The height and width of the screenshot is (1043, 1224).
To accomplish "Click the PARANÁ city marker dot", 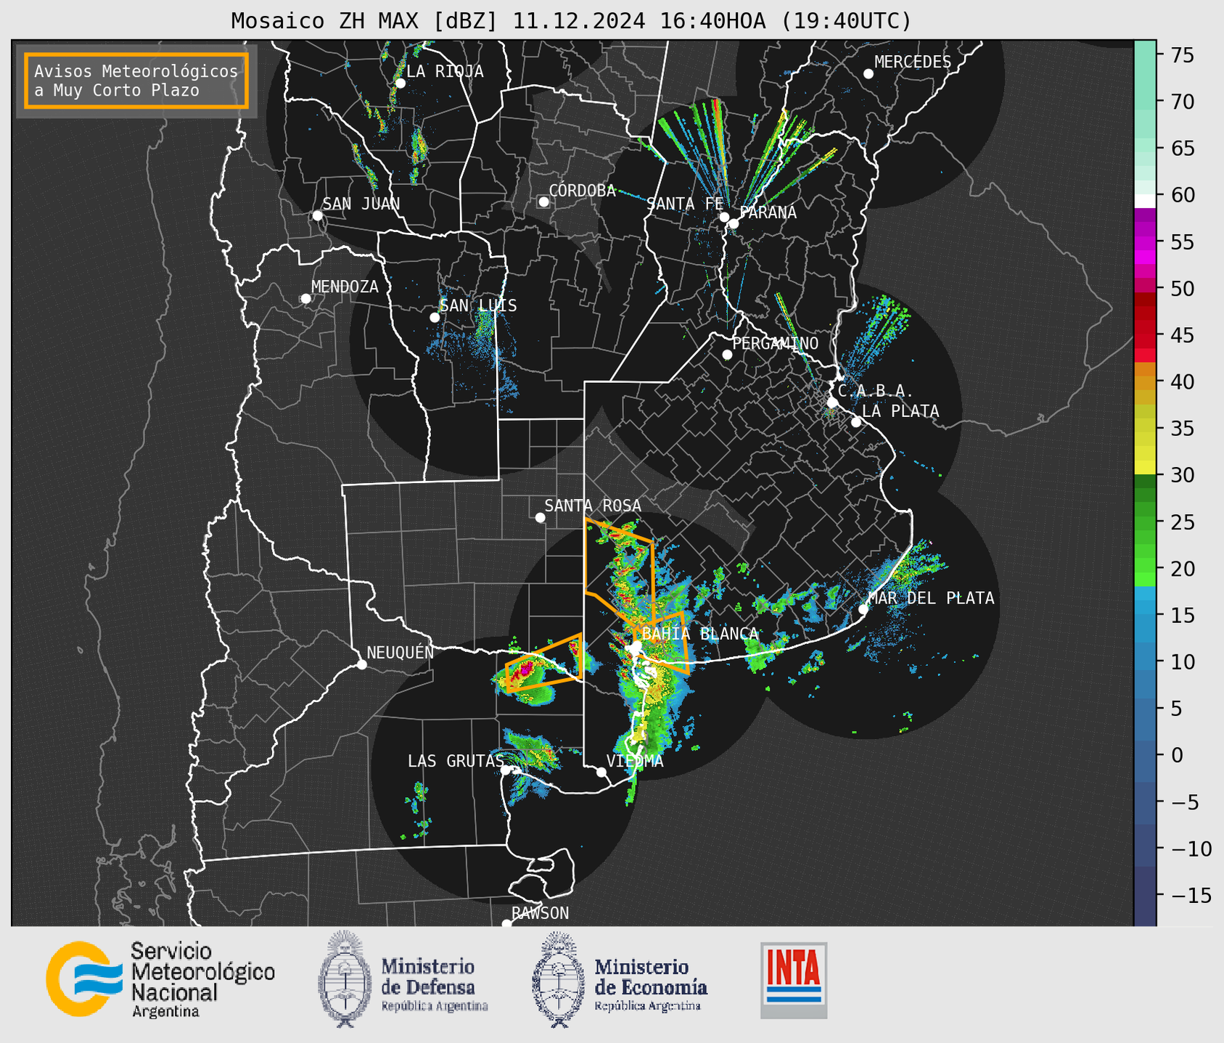I will [734, 223].
